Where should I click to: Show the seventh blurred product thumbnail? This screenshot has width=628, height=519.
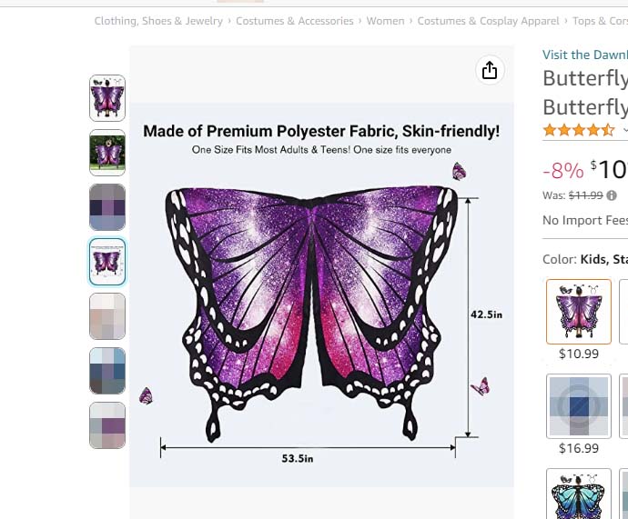(x=107, y=425)
